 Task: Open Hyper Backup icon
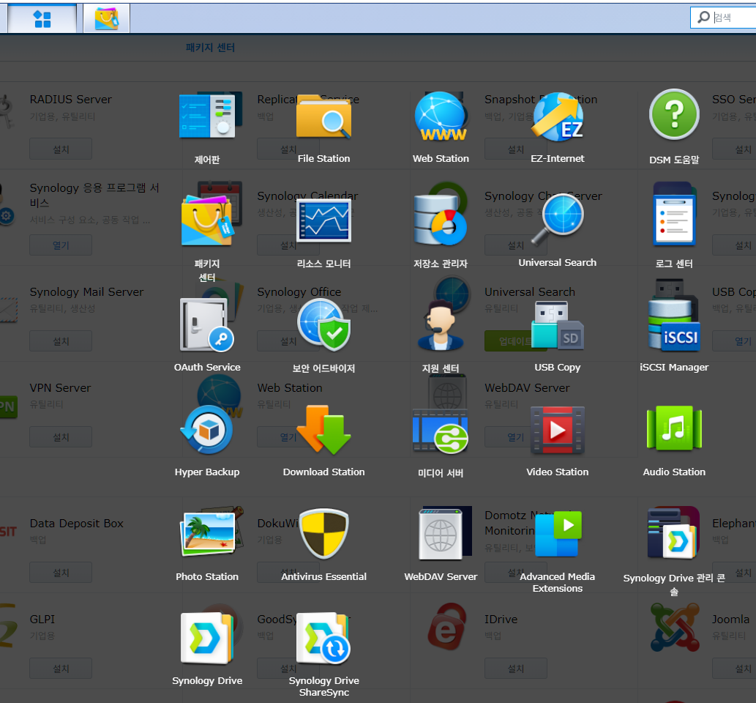[207, 429]
